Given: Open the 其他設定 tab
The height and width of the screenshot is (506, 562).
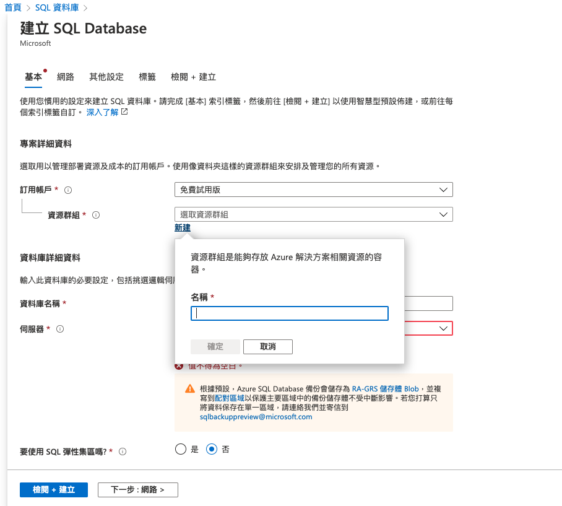Looking at the screenshot, I should [106, 77].
